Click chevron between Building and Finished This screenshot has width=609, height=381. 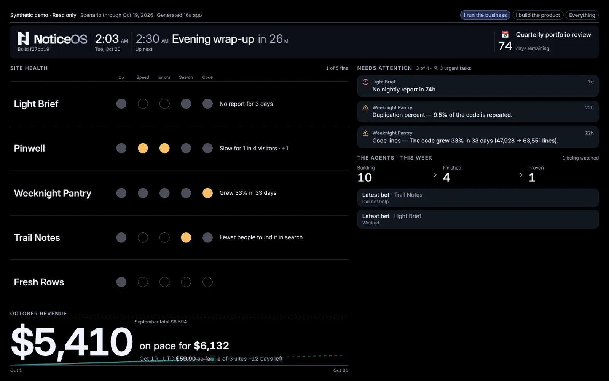(x=435, y=175)
